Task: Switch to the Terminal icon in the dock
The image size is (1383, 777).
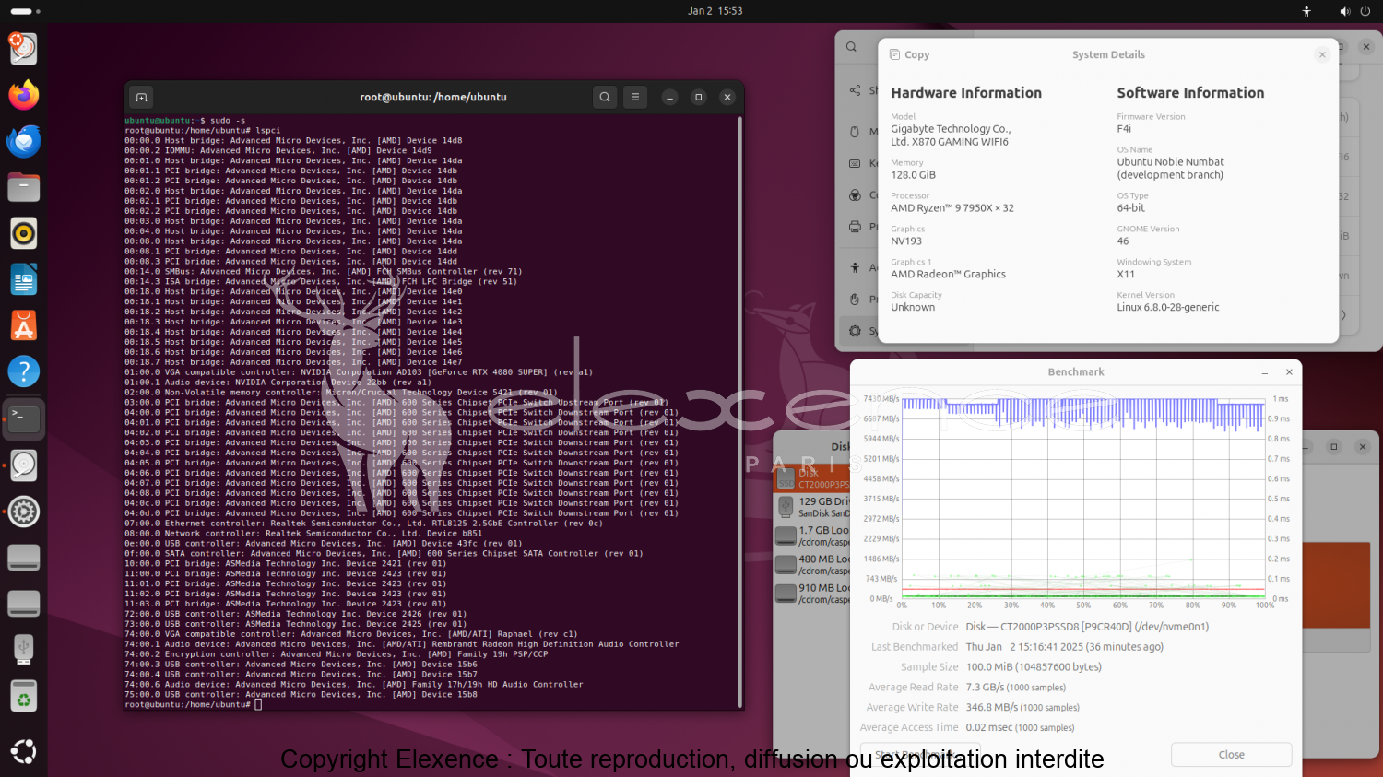Action: 23,419
